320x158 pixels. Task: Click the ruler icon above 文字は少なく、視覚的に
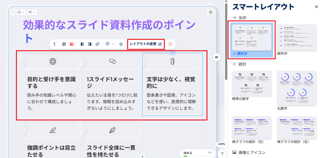172,61
